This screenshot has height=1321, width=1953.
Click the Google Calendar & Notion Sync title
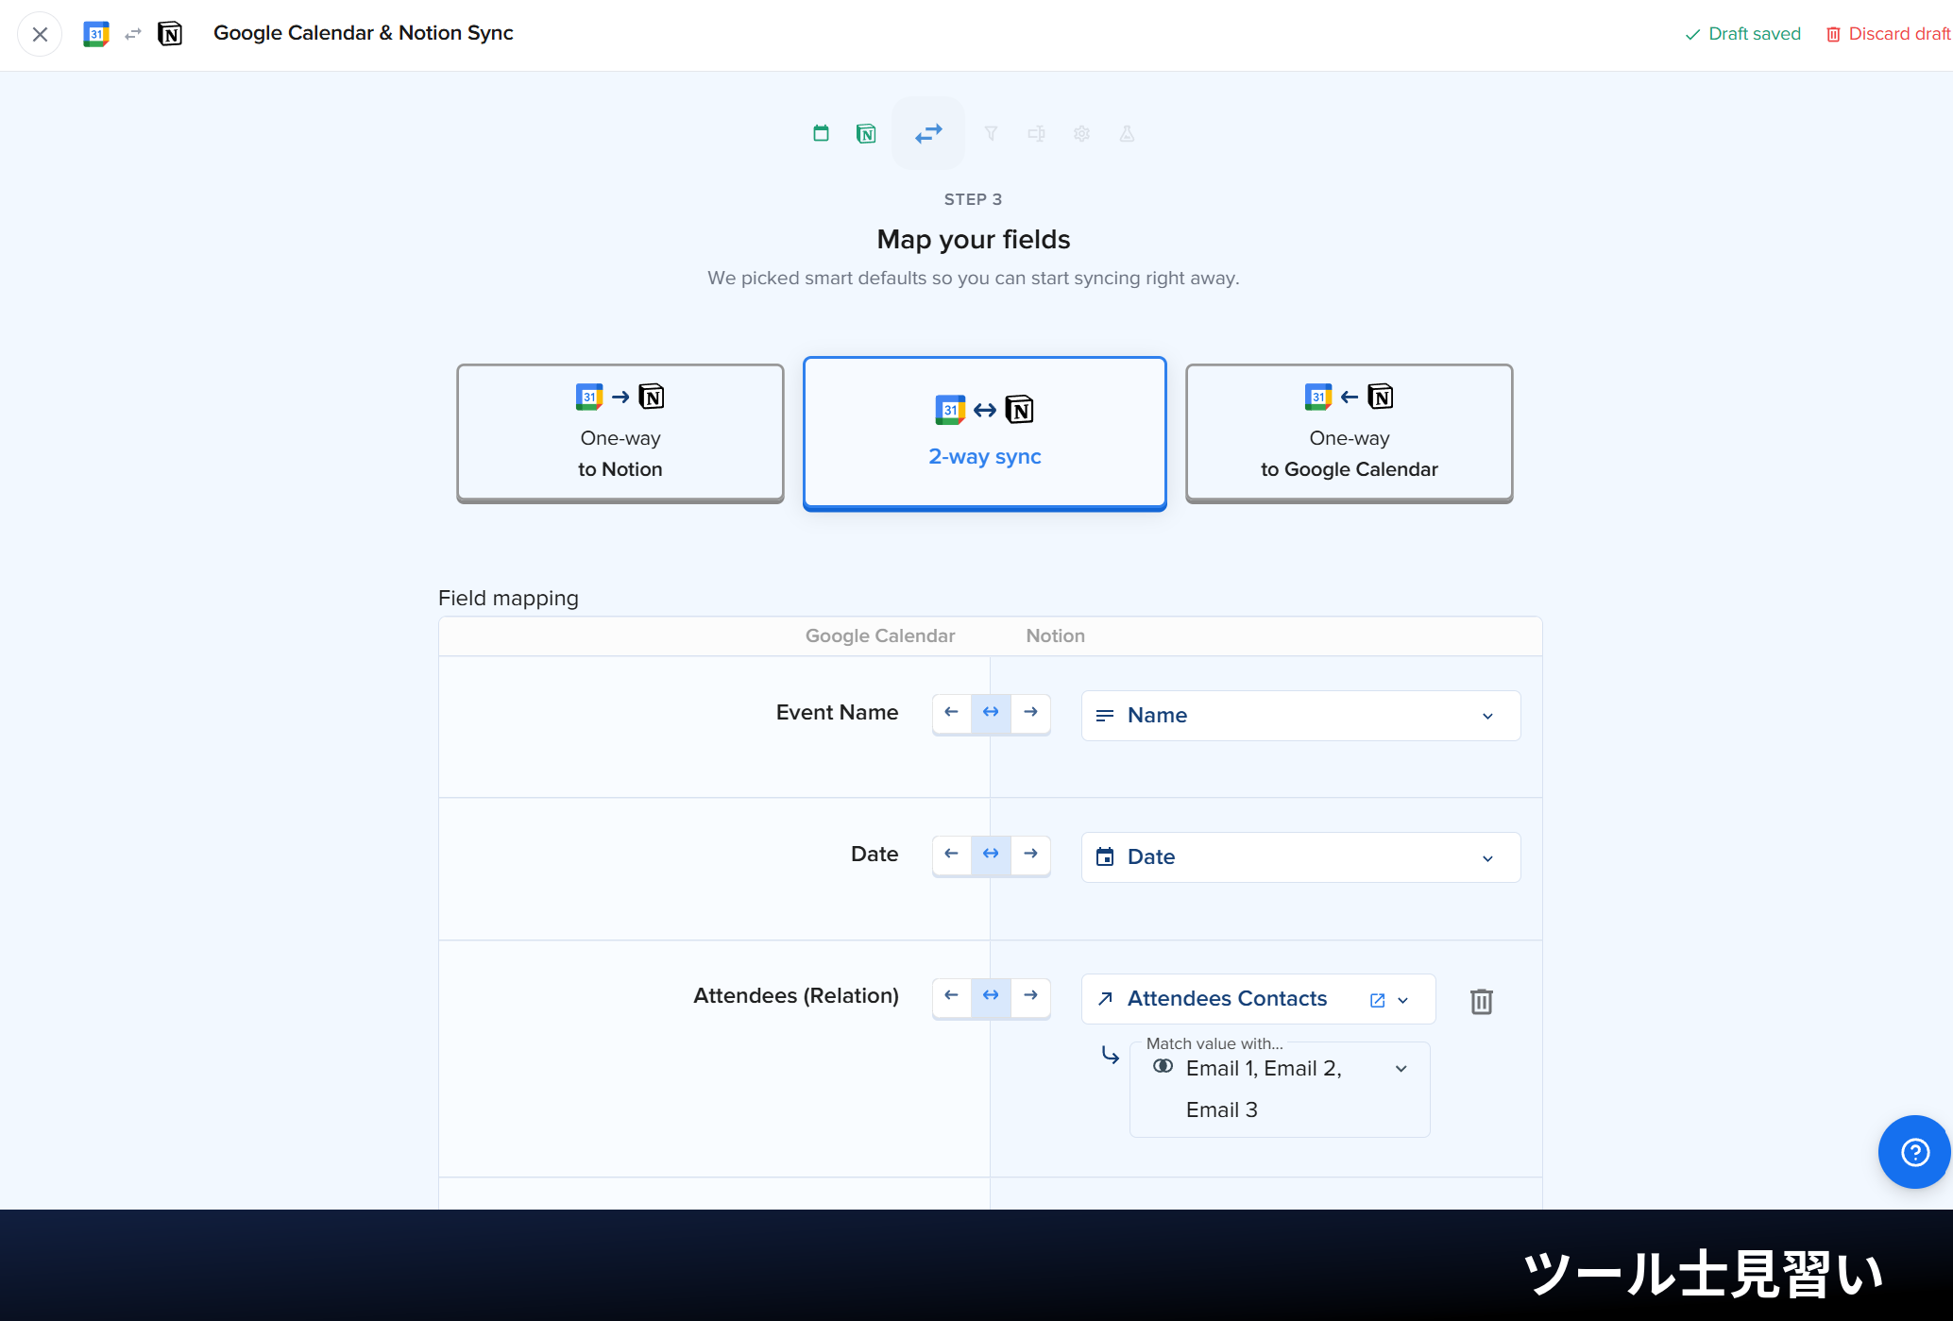pyautogui.click(x=364, y=33)
